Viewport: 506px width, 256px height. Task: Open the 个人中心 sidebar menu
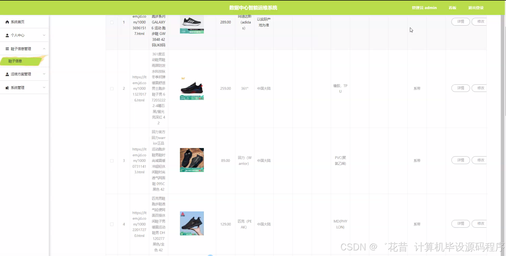pyautogui.click(x=24, y=35)
